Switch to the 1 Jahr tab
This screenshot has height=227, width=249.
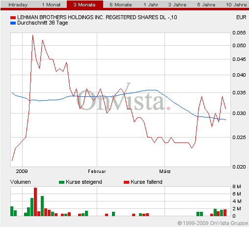coord(151,4)
